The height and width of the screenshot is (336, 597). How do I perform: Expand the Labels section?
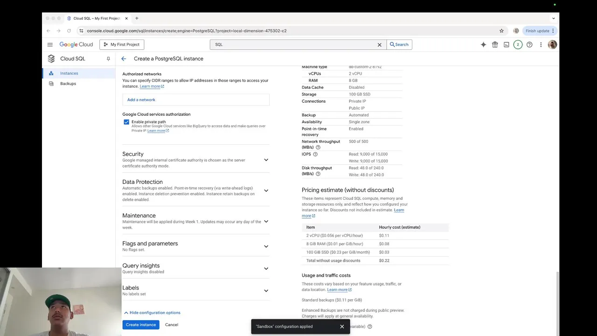pyautogui.click(x=266, y=291)
